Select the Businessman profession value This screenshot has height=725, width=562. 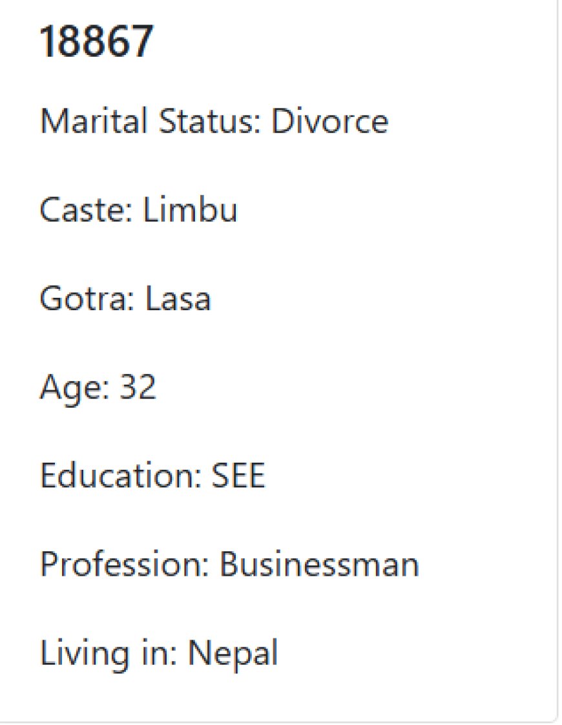pos(319,564)
